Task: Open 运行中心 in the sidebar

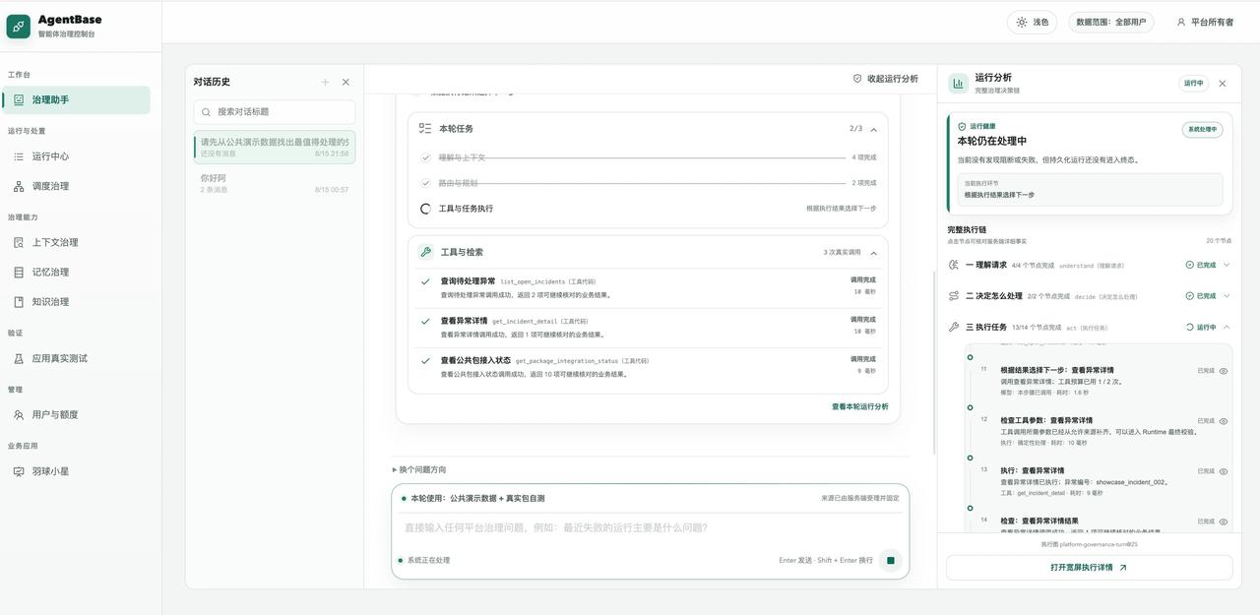Action: tap(77, 156)
